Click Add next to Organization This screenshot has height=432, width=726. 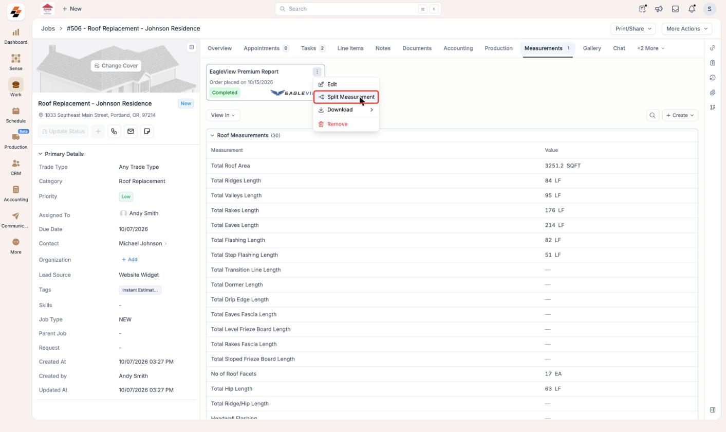(129, 260)
